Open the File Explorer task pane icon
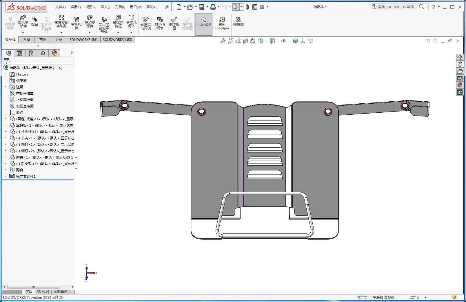The height and width of the screenshot is (302, 466). point(460,71)
